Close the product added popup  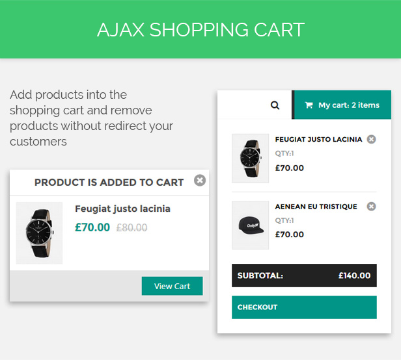click(x=200, y=180)
